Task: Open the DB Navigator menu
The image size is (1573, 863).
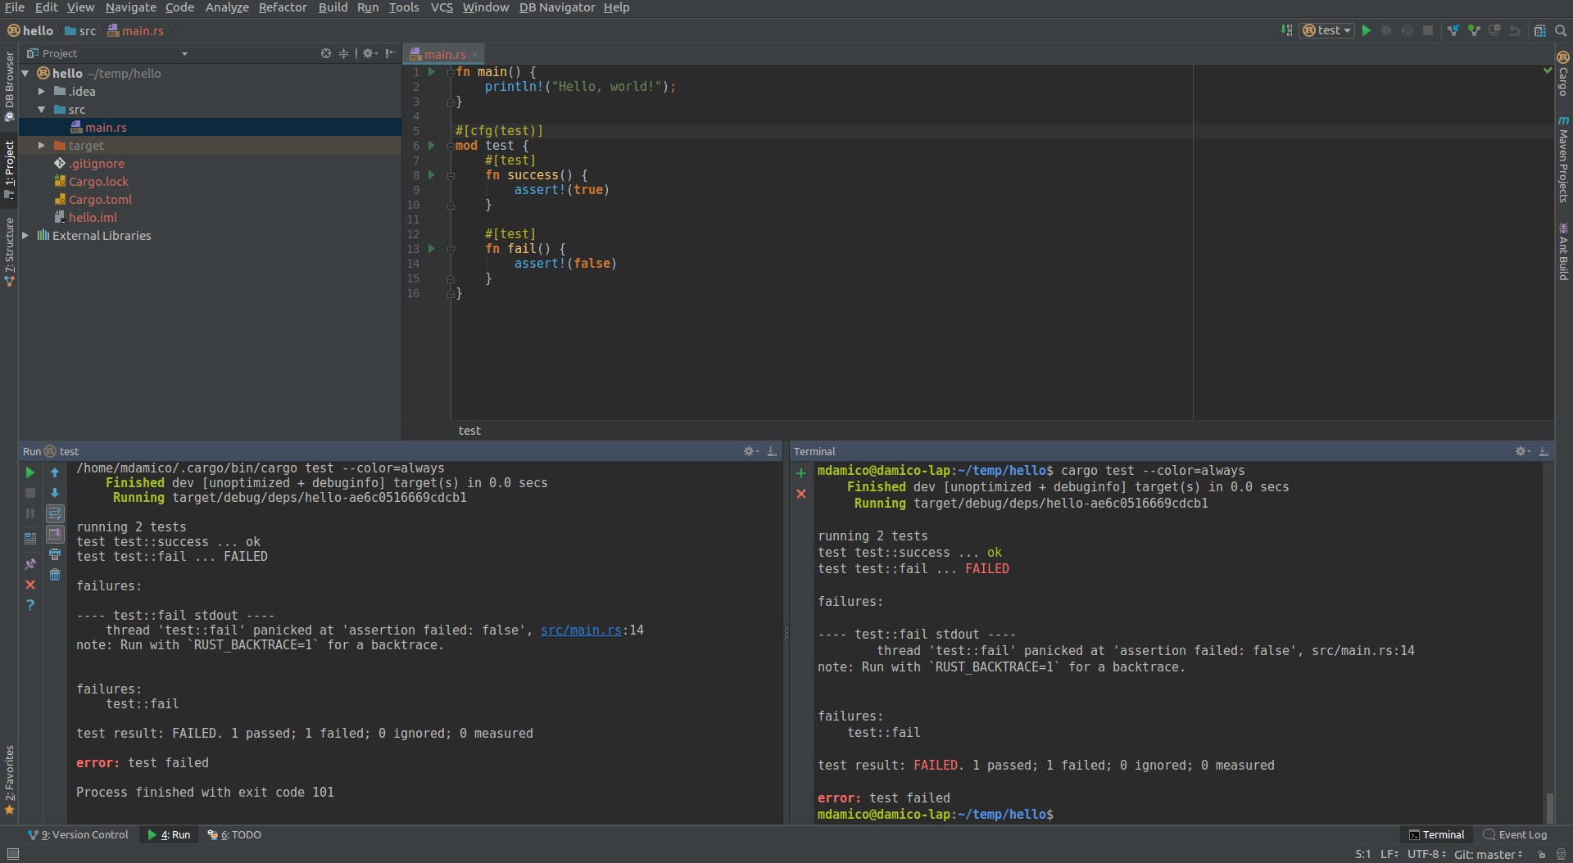Action: coord(557,7)
